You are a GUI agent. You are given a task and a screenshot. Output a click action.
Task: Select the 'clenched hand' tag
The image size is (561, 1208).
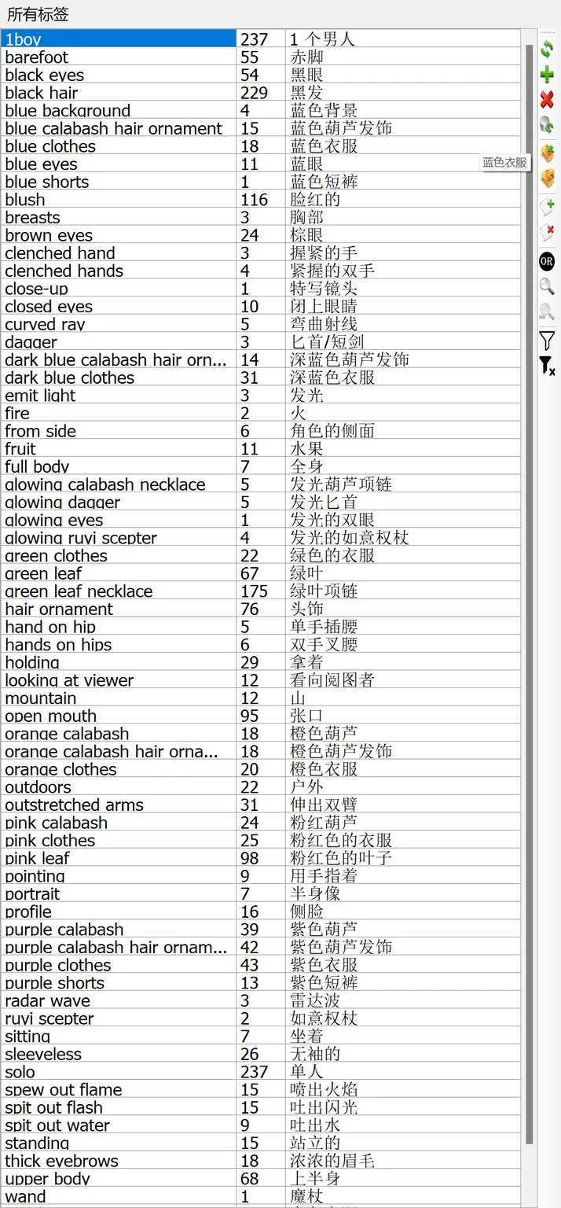pos(60,252)
